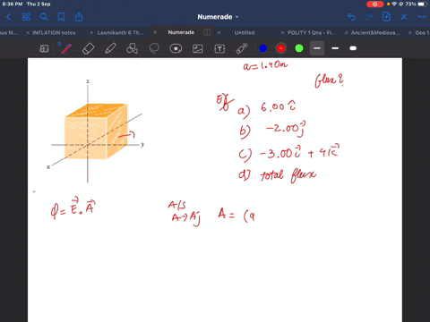Toggle the zoom window tool
The width and height of the screenshot is (430, 322).
point(44,48)
